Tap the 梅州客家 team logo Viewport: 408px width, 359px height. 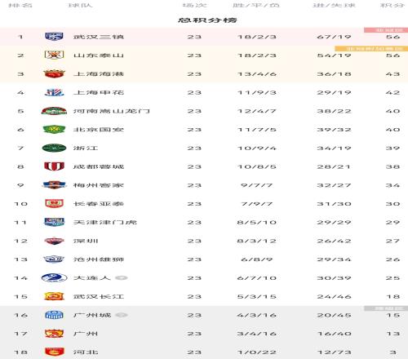(54, 185)
